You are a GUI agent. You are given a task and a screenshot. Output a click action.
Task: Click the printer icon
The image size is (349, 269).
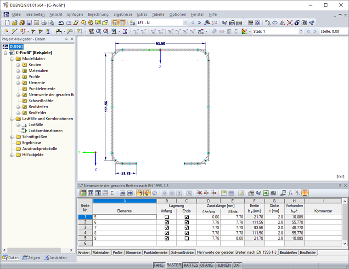[x=44, y=23]
